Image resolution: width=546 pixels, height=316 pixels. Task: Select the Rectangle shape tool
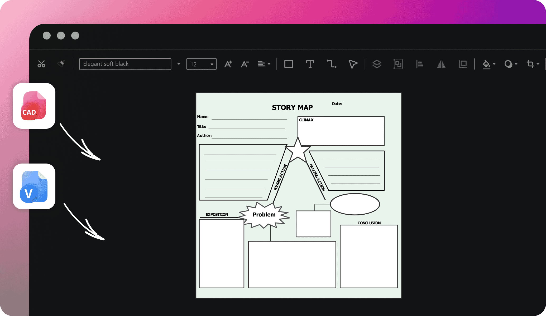(289, 63)
